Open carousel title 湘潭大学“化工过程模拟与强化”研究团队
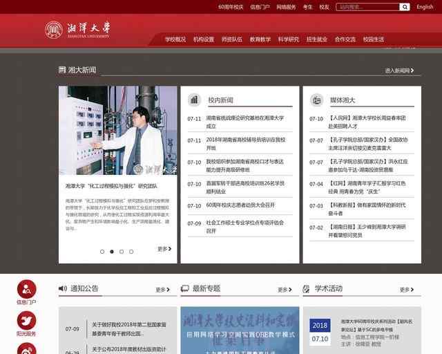The width and height of the screenshot is (442, 354). [111, 186]
